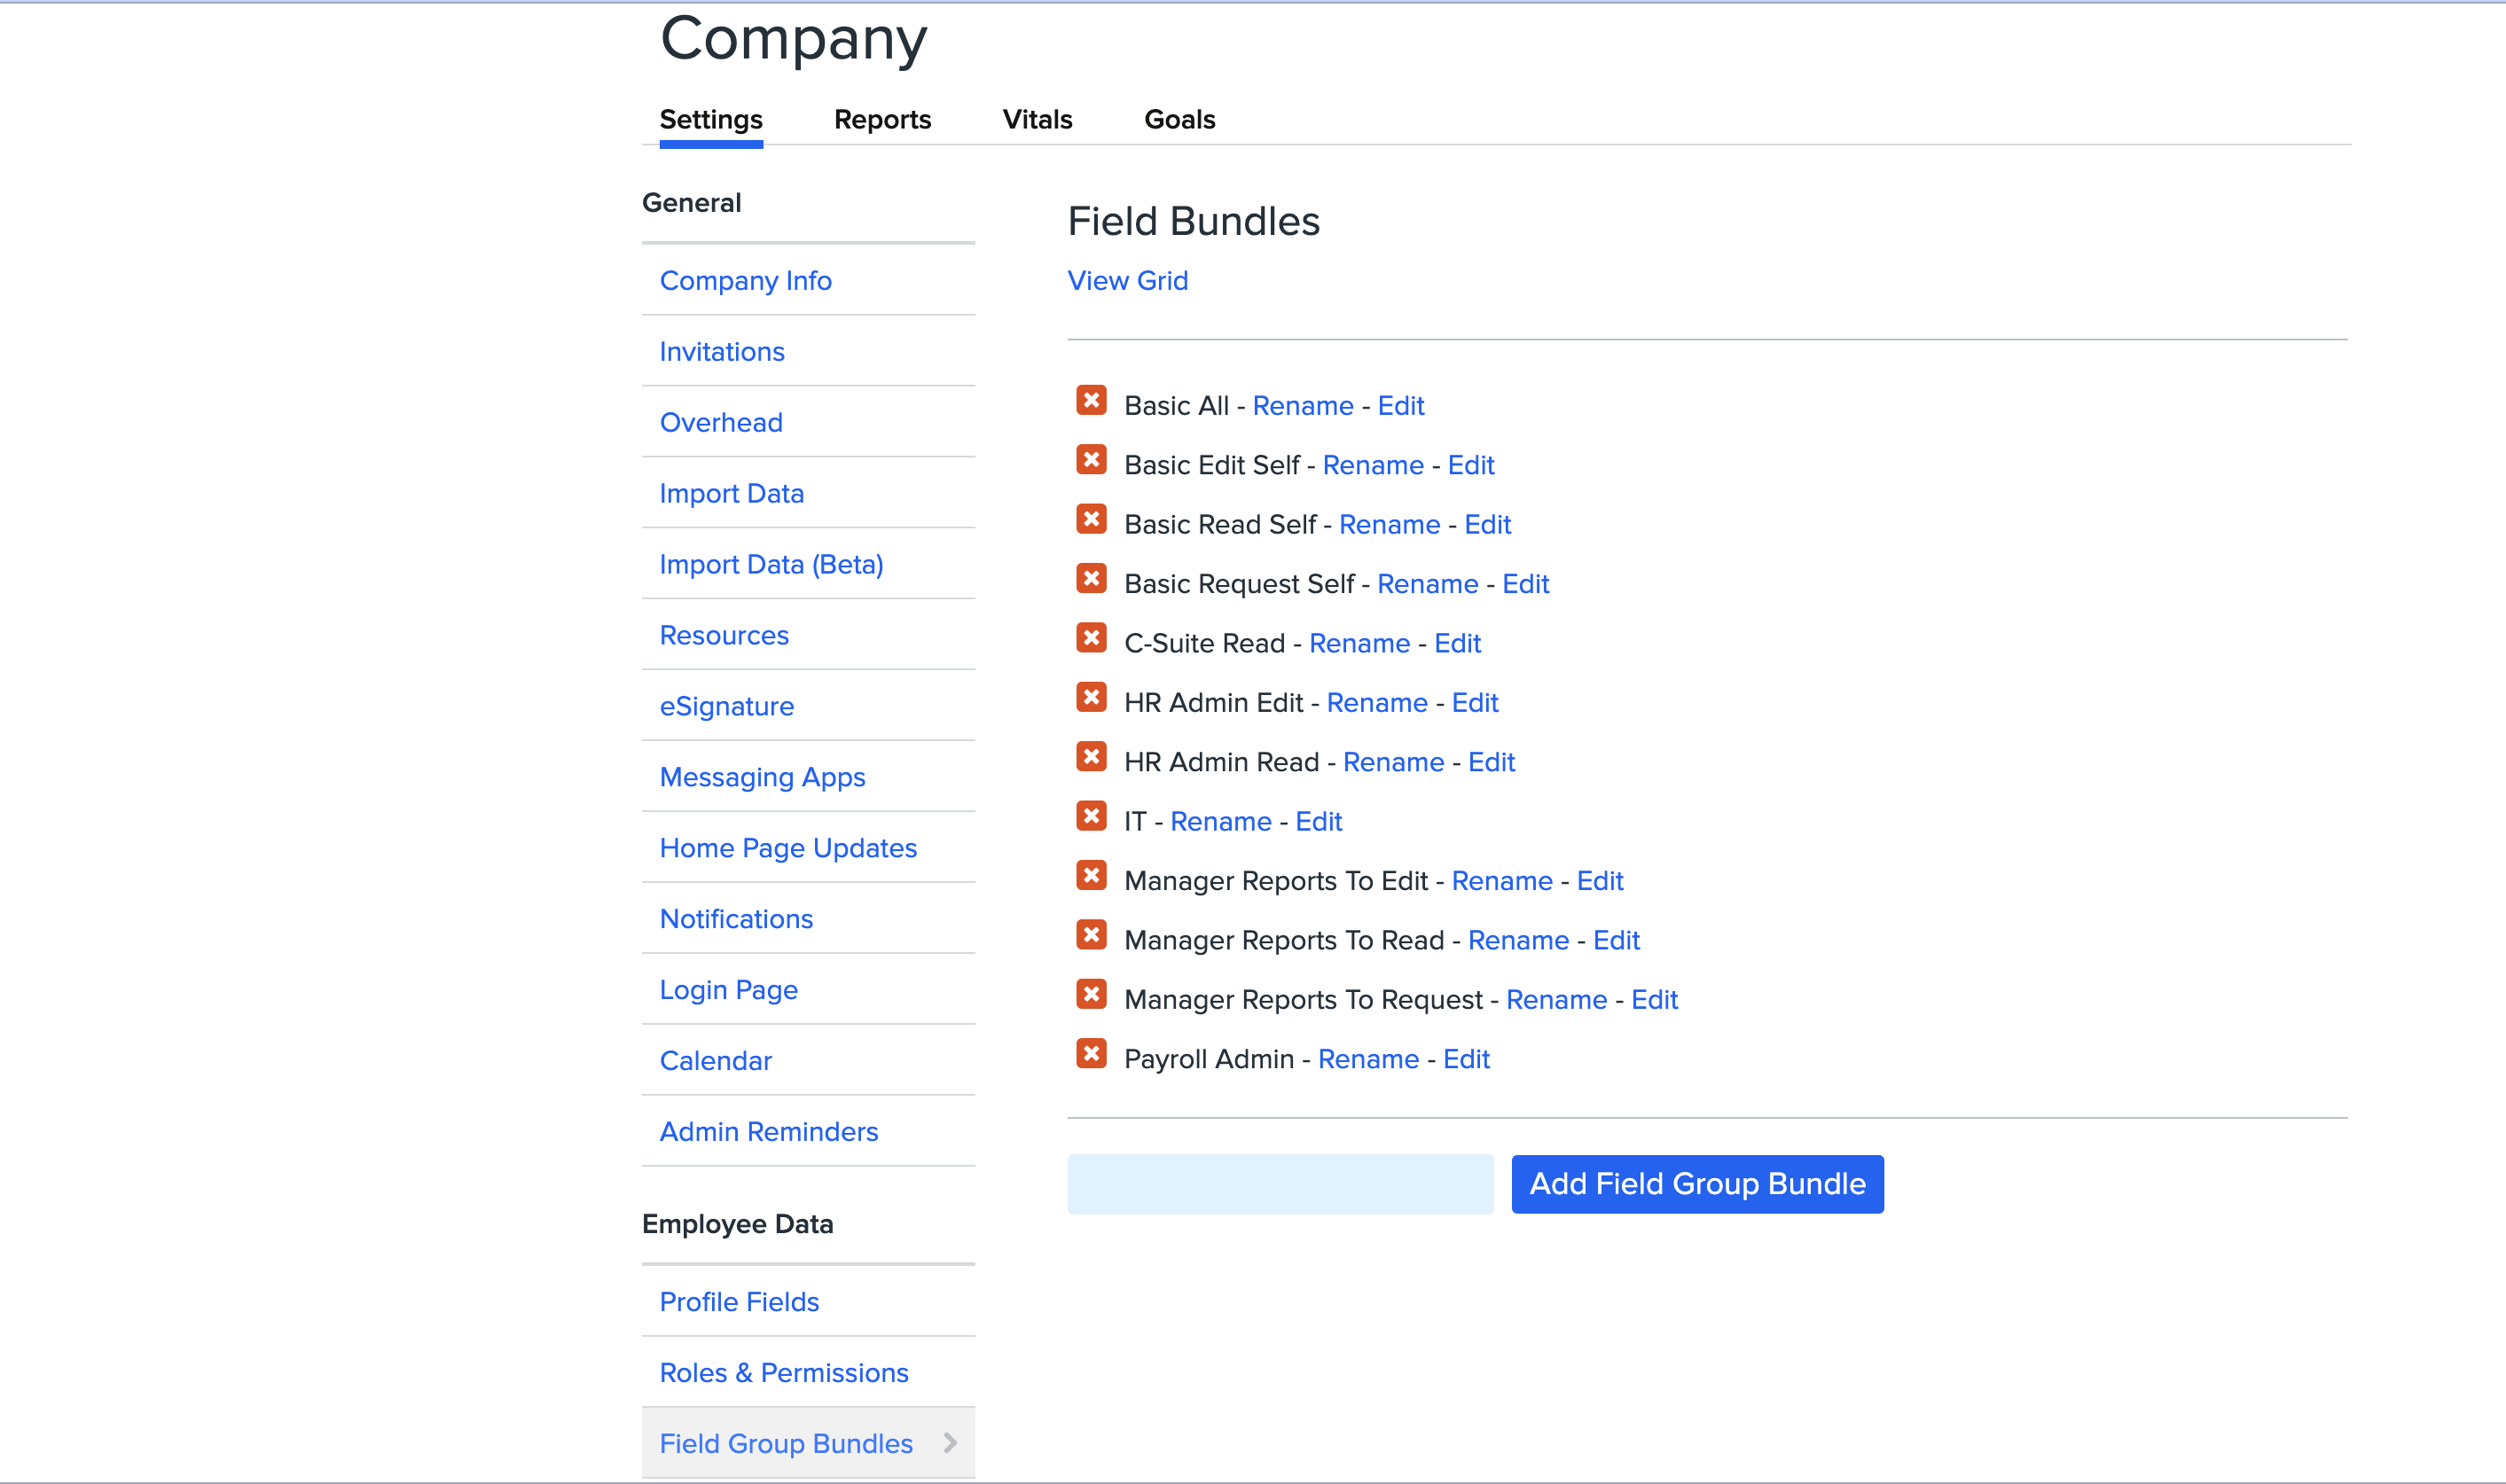Open Calendar settings
Image resolution: width=2506 pixels, height=1484 pixels.
(x=715, y=1061)
